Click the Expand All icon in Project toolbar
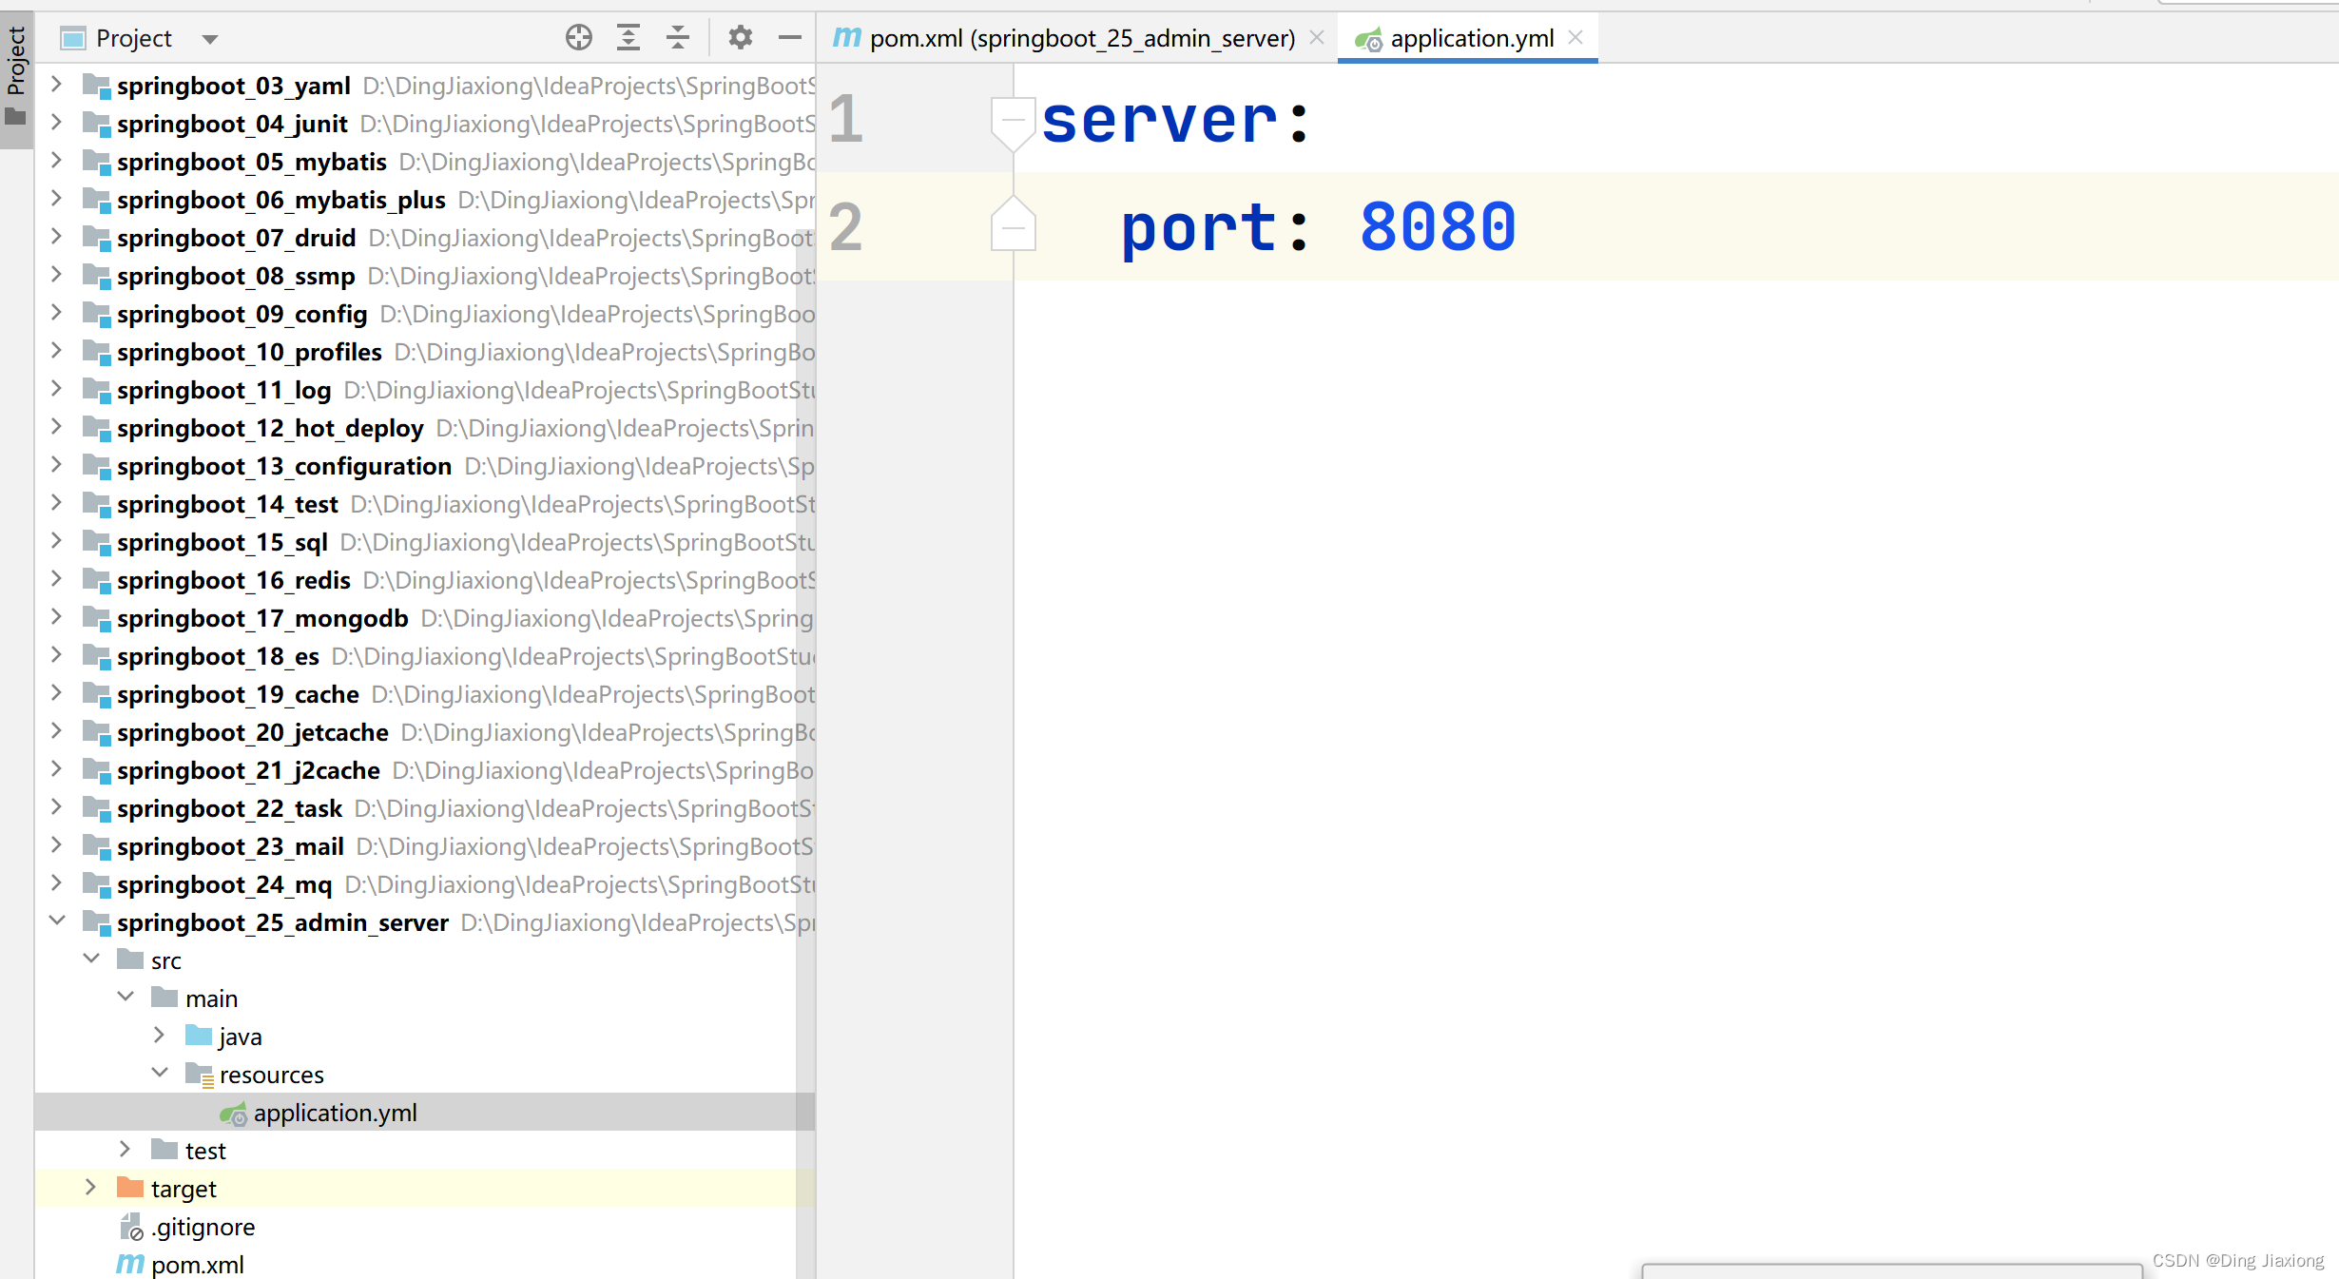 628,38
